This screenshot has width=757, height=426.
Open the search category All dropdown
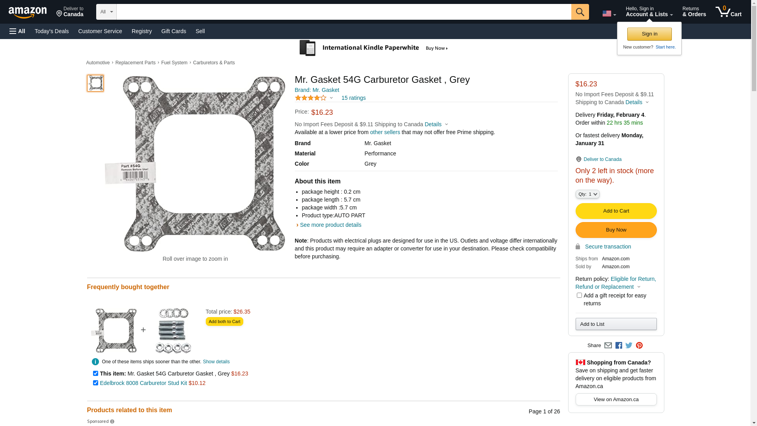point(106,12)
